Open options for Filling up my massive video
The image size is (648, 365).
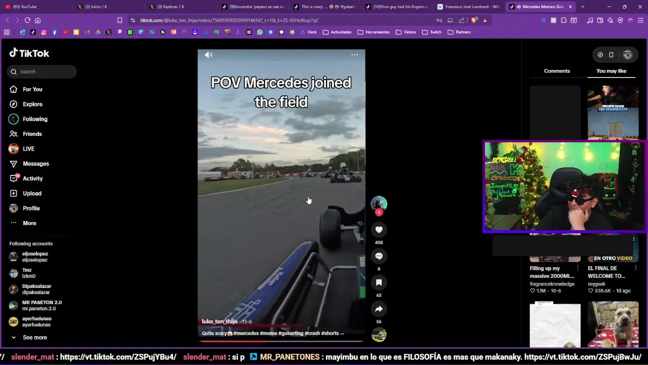tap(578, 268)
